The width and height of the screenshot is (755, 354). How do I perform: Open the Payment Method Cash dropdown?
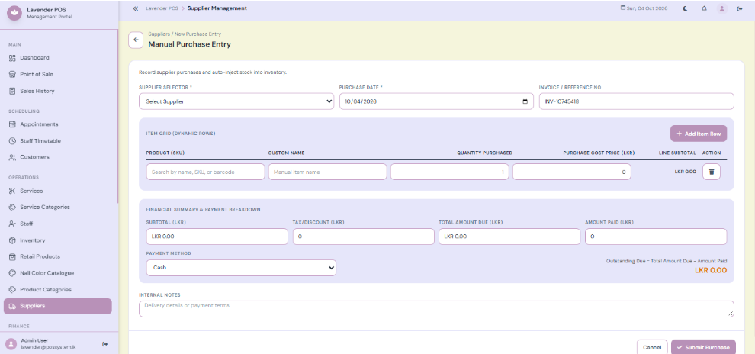[241, 268]
